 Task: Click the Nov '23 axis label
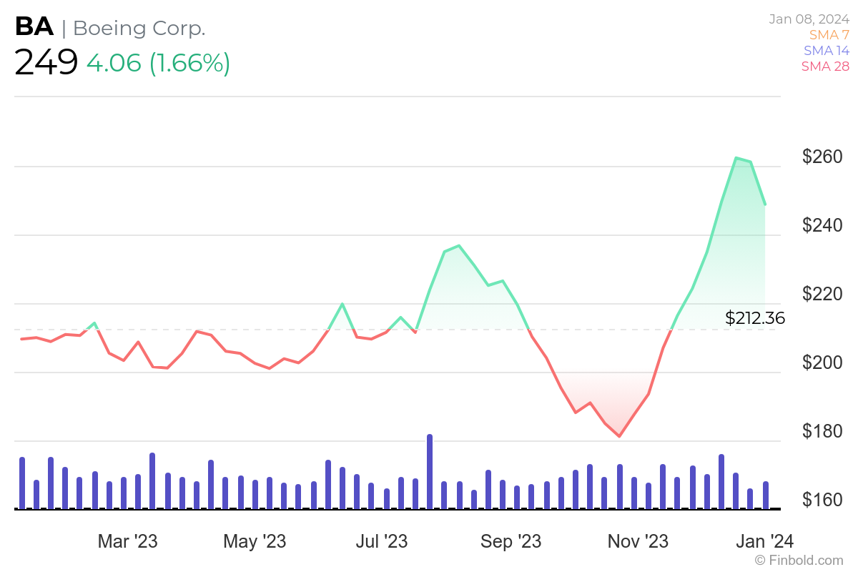coord(638,541)
